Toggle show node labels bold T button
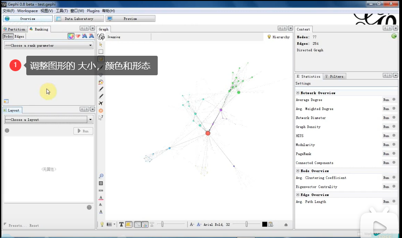 tap(121, 224)
